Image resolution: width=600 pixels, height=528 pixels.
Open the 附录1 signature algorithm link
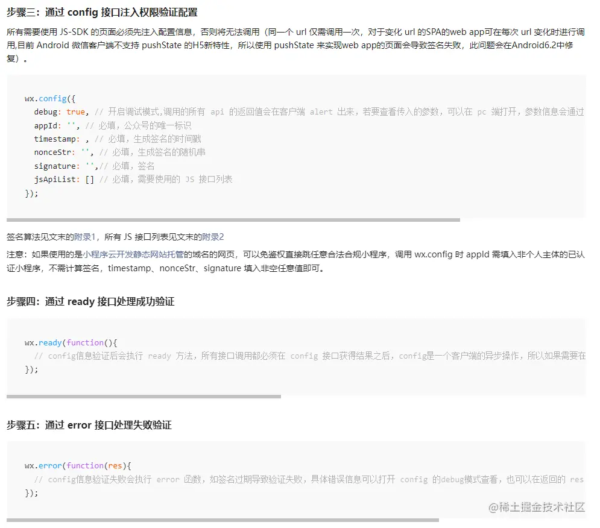tap(84, 237)
